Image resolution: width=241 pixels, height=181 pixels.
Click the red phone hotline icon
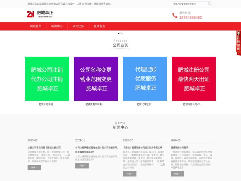click(175, 15)
